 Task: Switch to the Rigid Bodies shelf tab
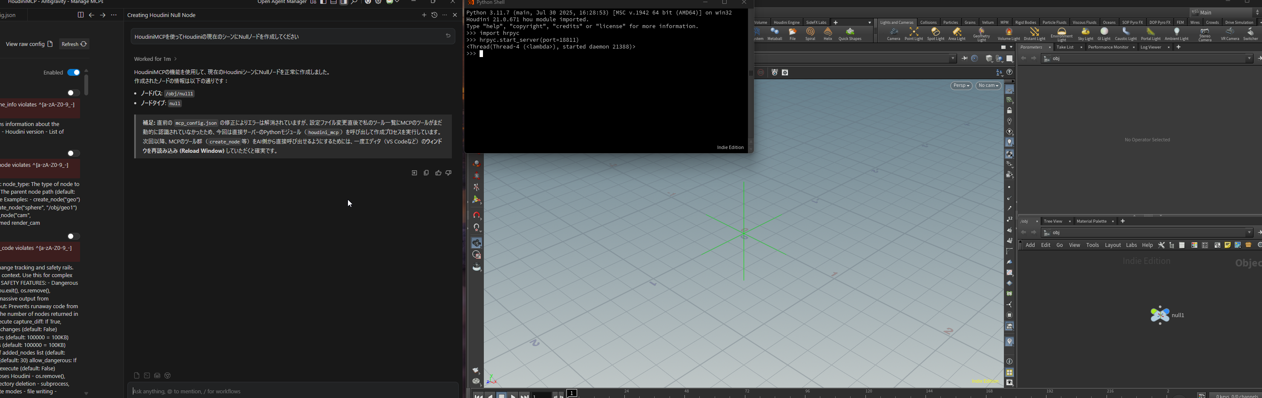click(x=1025, y=23)
